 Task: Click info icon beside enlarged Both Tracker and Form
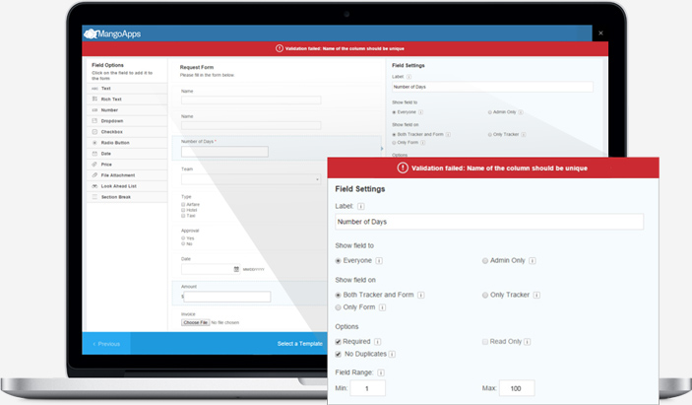[421, 295]
